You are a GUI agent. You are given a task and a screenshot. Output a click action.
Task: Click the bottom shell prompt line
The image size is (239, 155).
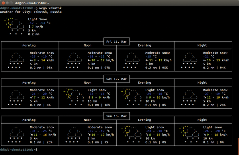[x=19, y=150]
